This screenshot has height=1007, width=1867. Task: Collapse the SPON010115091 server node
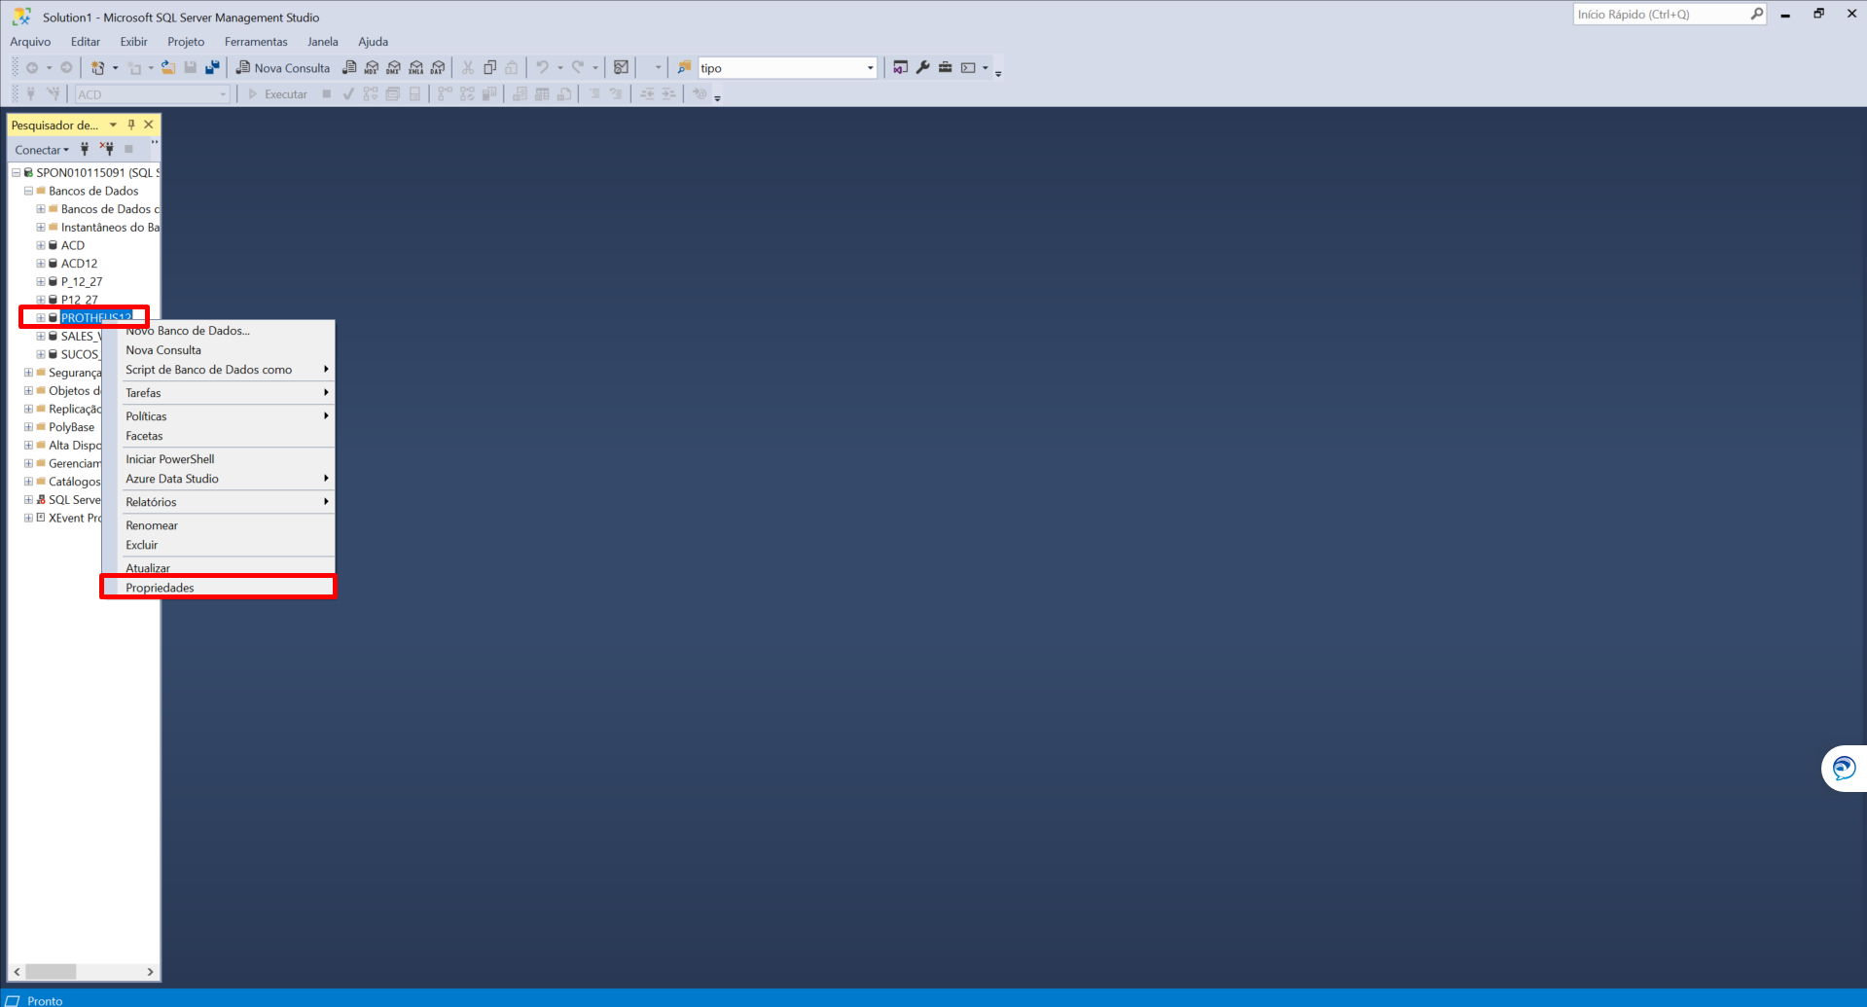tap(16, 173)
